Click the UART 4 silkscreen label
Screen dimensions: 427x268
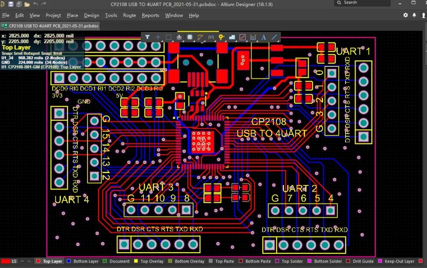click(72, 199)
